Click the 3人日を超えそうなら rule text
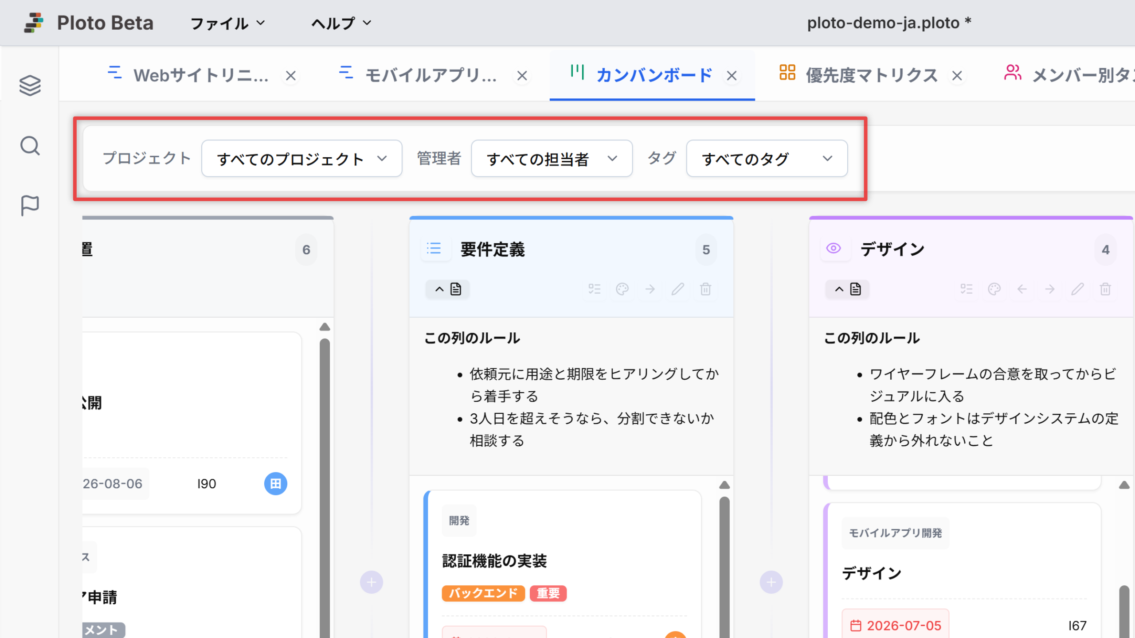Image resolution: width=1135 pixels, height=638 pixels. 592,429
